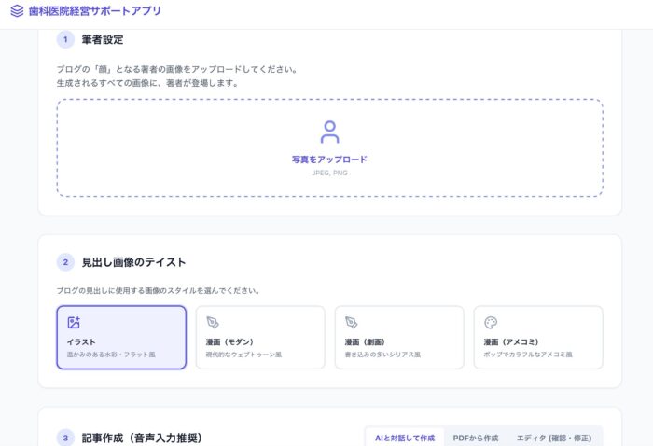Click the step 1 number badge
The width and height of the screenshot is (653, 446).
pos(65,40)
